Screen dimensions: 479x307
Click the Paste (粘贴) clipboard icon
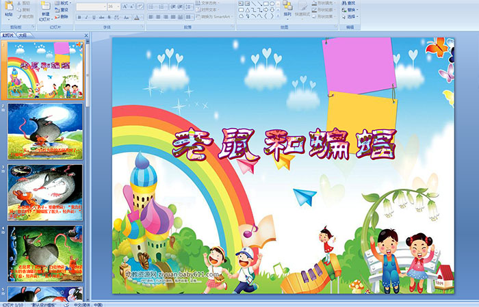click(9, 6)
